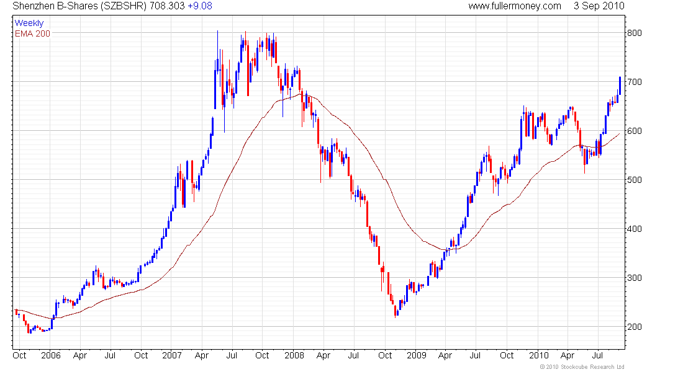The image size is (683, 372).
Task: Click the 2007 year marker on time axis
Action: point(172,355)
